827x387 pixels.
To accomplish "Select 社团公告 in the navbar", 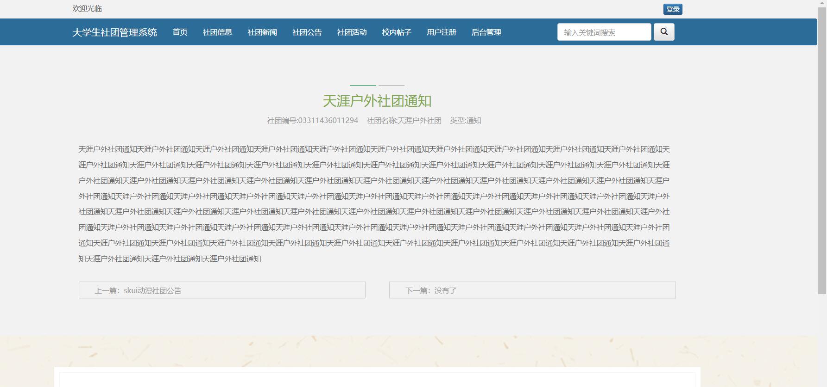I will coord(307,32).
